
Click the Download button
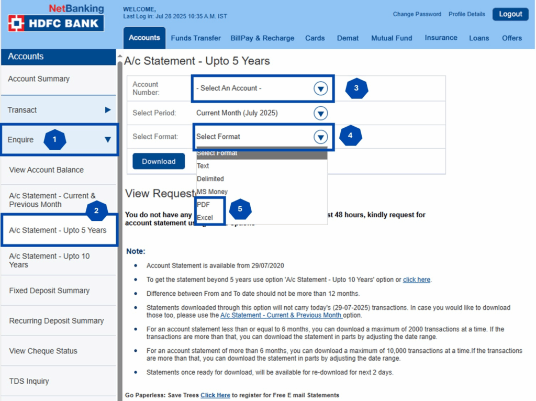[159, 161]
